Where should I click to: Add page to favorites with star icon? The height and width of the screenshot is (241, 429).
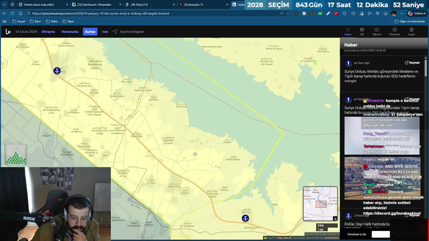288,13
